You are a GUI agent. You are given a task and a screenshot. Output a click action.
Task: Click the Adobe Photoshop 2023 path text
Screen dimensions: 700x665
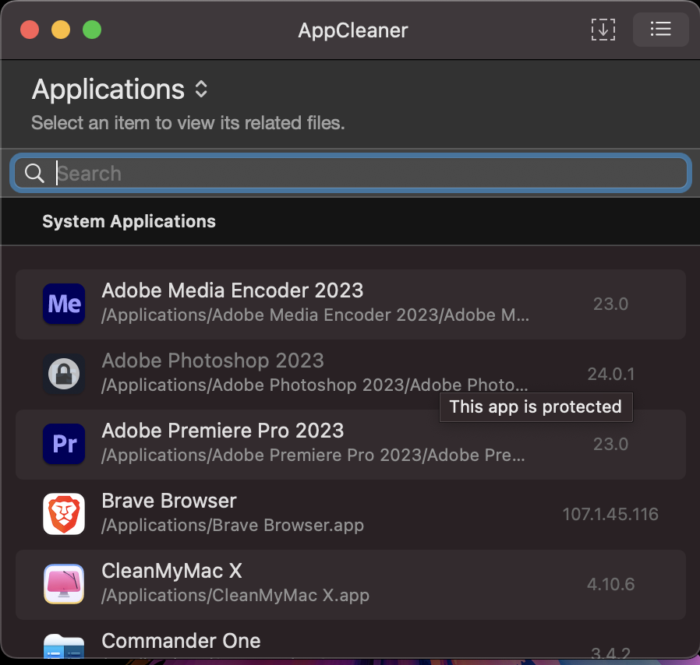[315, 385]
